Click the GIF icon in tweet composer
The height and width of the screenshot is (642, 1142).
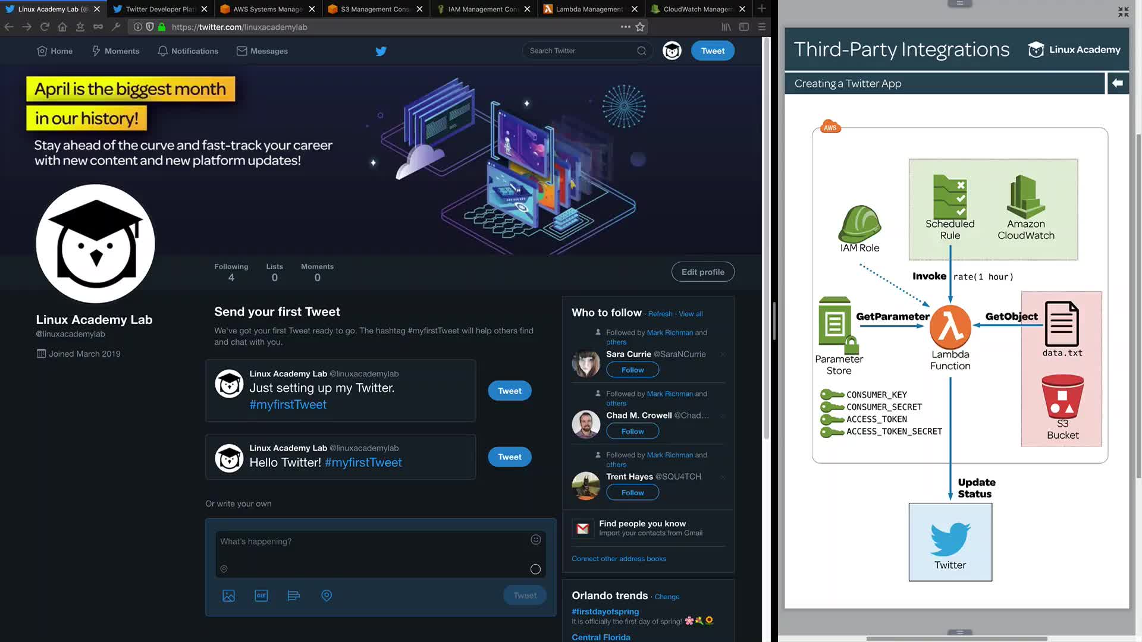261,596
